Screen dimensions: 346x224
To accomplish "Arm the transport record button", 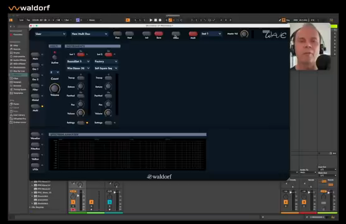I will [x=160, y=20].
